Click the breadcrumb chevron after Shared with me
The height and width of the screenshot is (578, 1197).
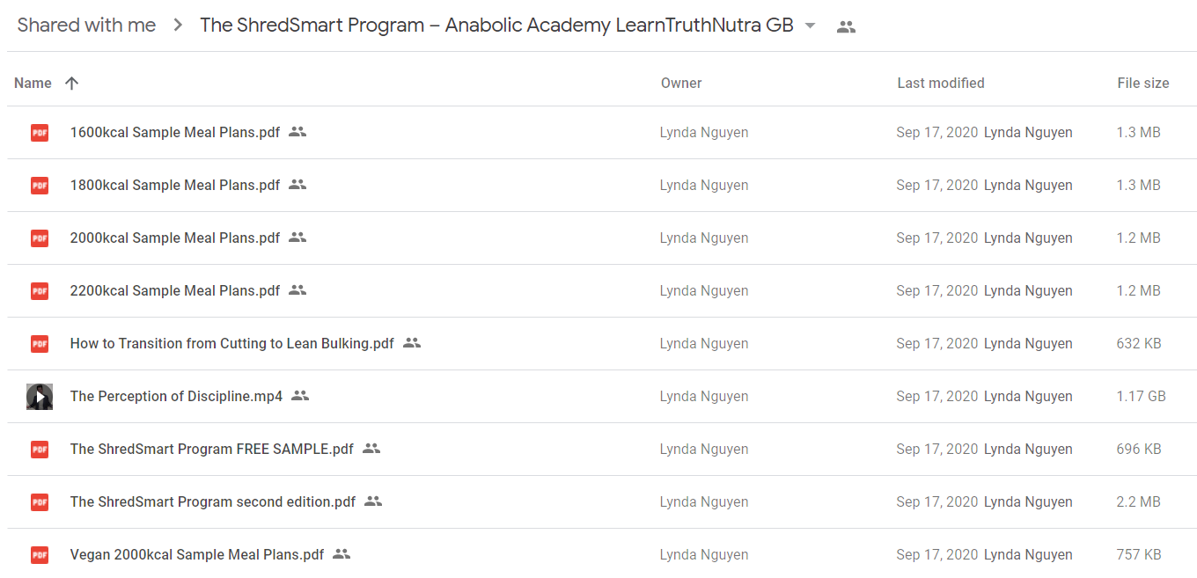click(178, 26)
